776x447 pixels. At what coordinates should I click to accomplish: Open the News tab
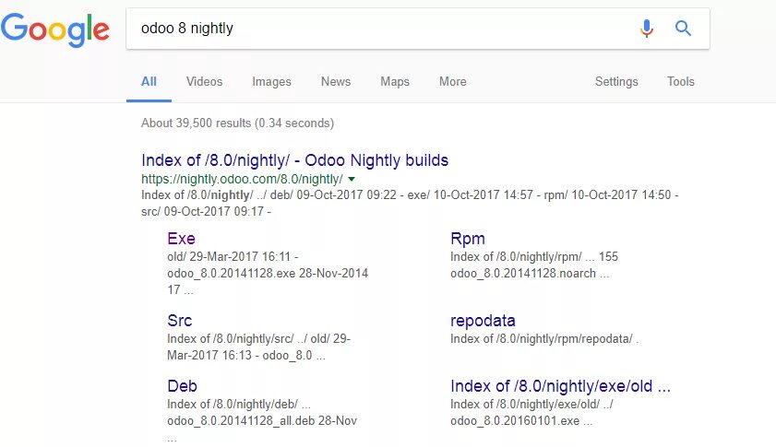click(x=336, y=81)
